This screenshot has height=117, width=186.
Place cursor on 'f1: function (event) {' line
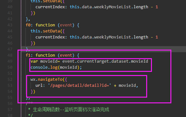(x=53, y=55)
